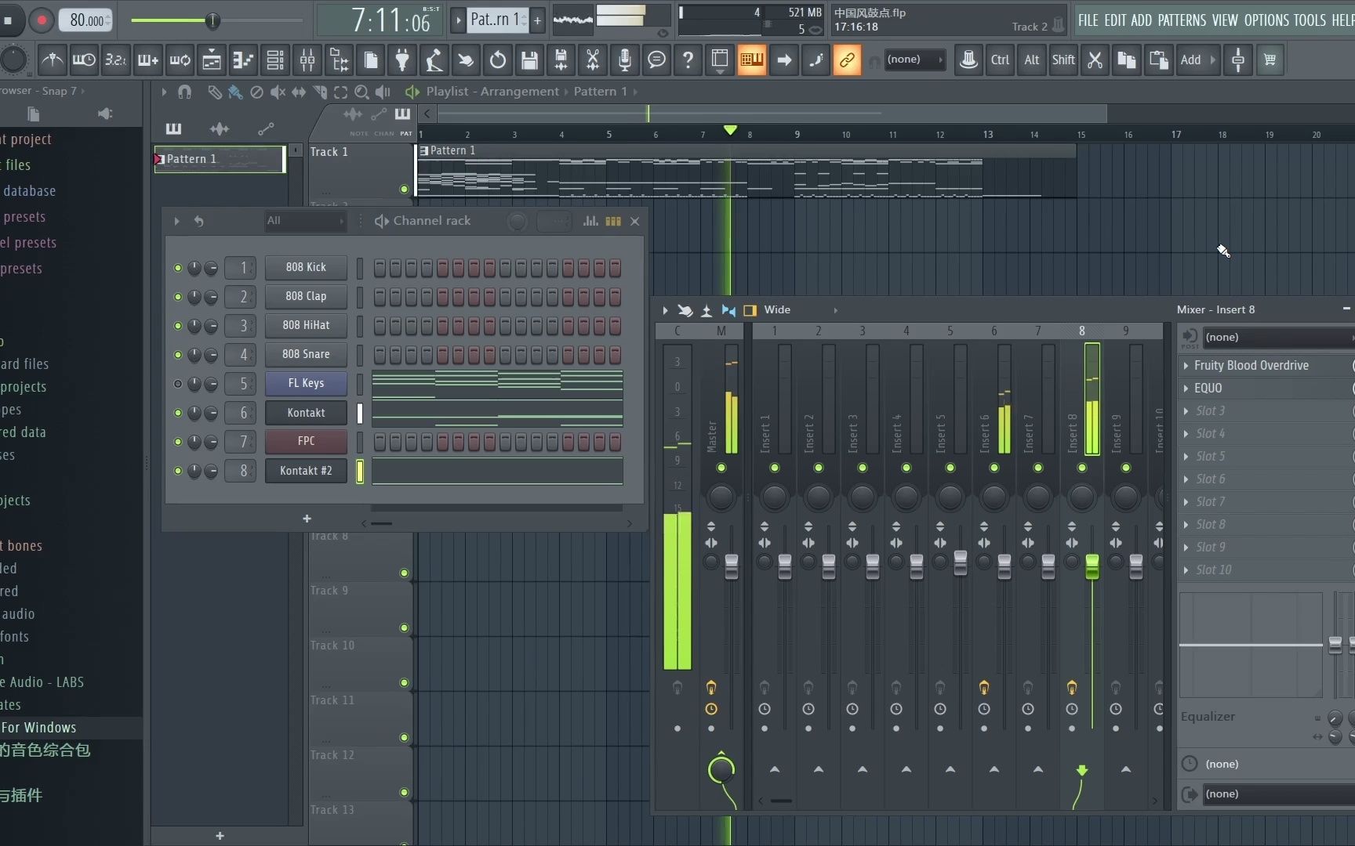1355x846 pixels.
Task: Mute Playlist Track 1
Action: (404, 189)
